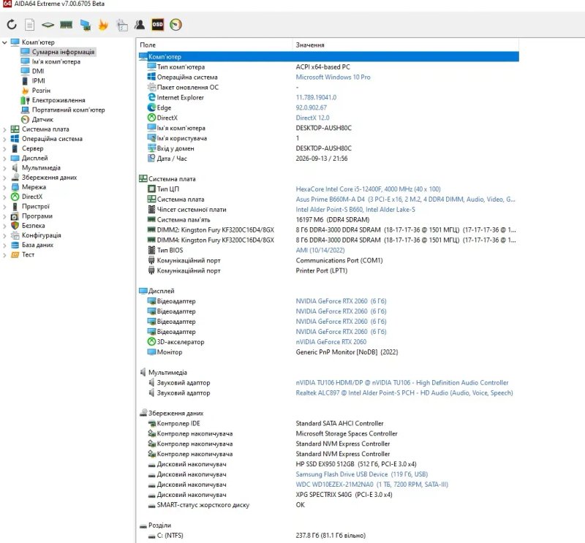Select the Контролер IDE row
Image resolution: width=585 pixels, height=543 pixels.
point(328,424)
